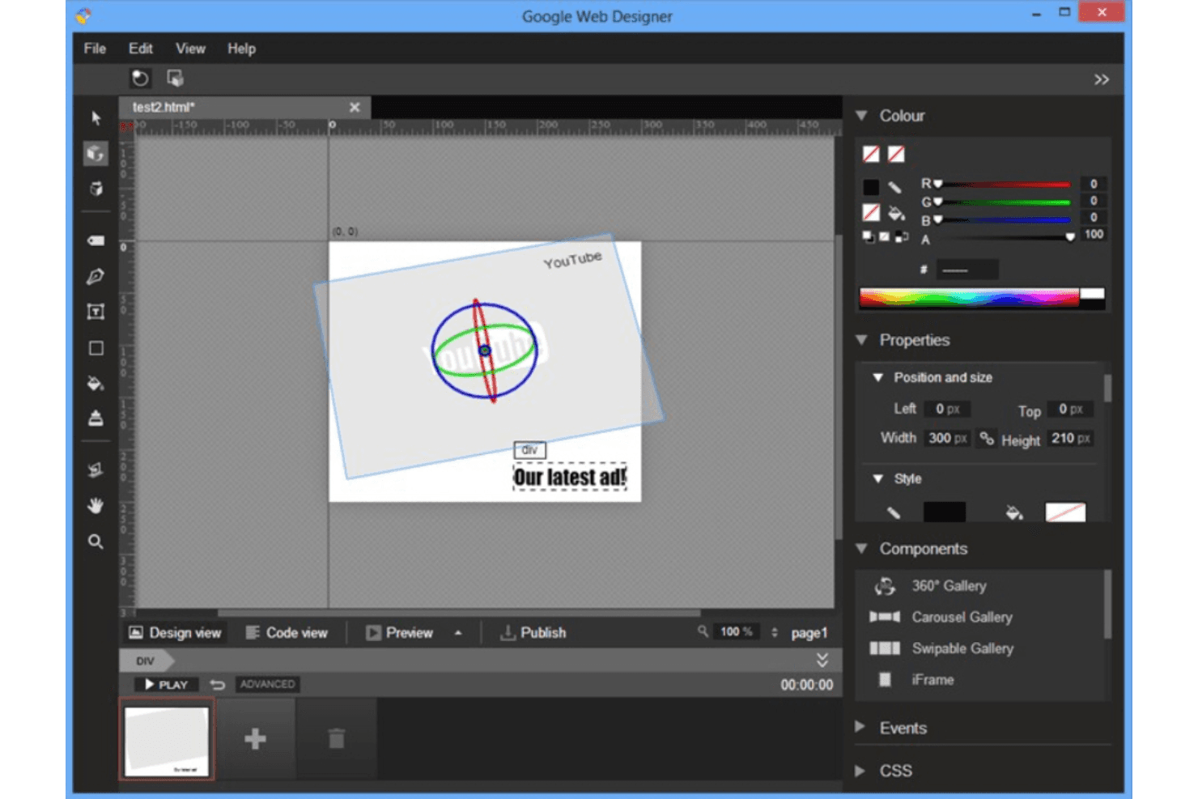Open the View menu
The width and height of the screenshot is (1198, 799).
click(x=190, y=49)
